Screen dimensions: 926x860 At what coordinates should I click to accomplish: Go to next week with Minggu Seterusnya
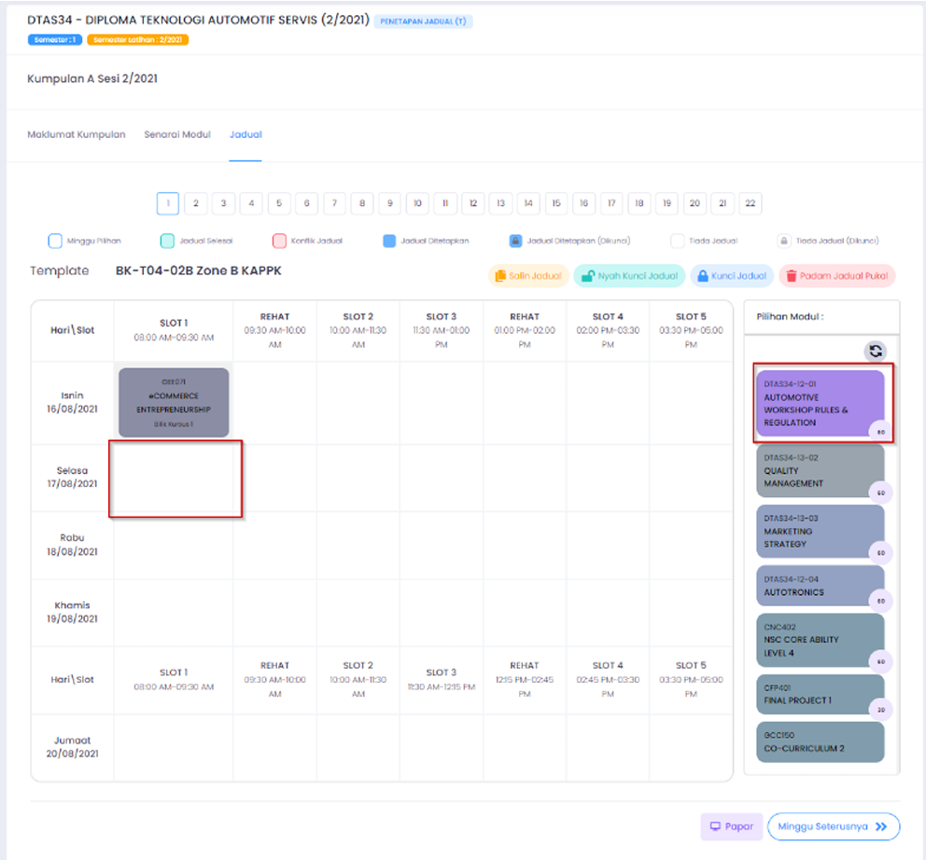pyautogui.click(x=833, y=826)
